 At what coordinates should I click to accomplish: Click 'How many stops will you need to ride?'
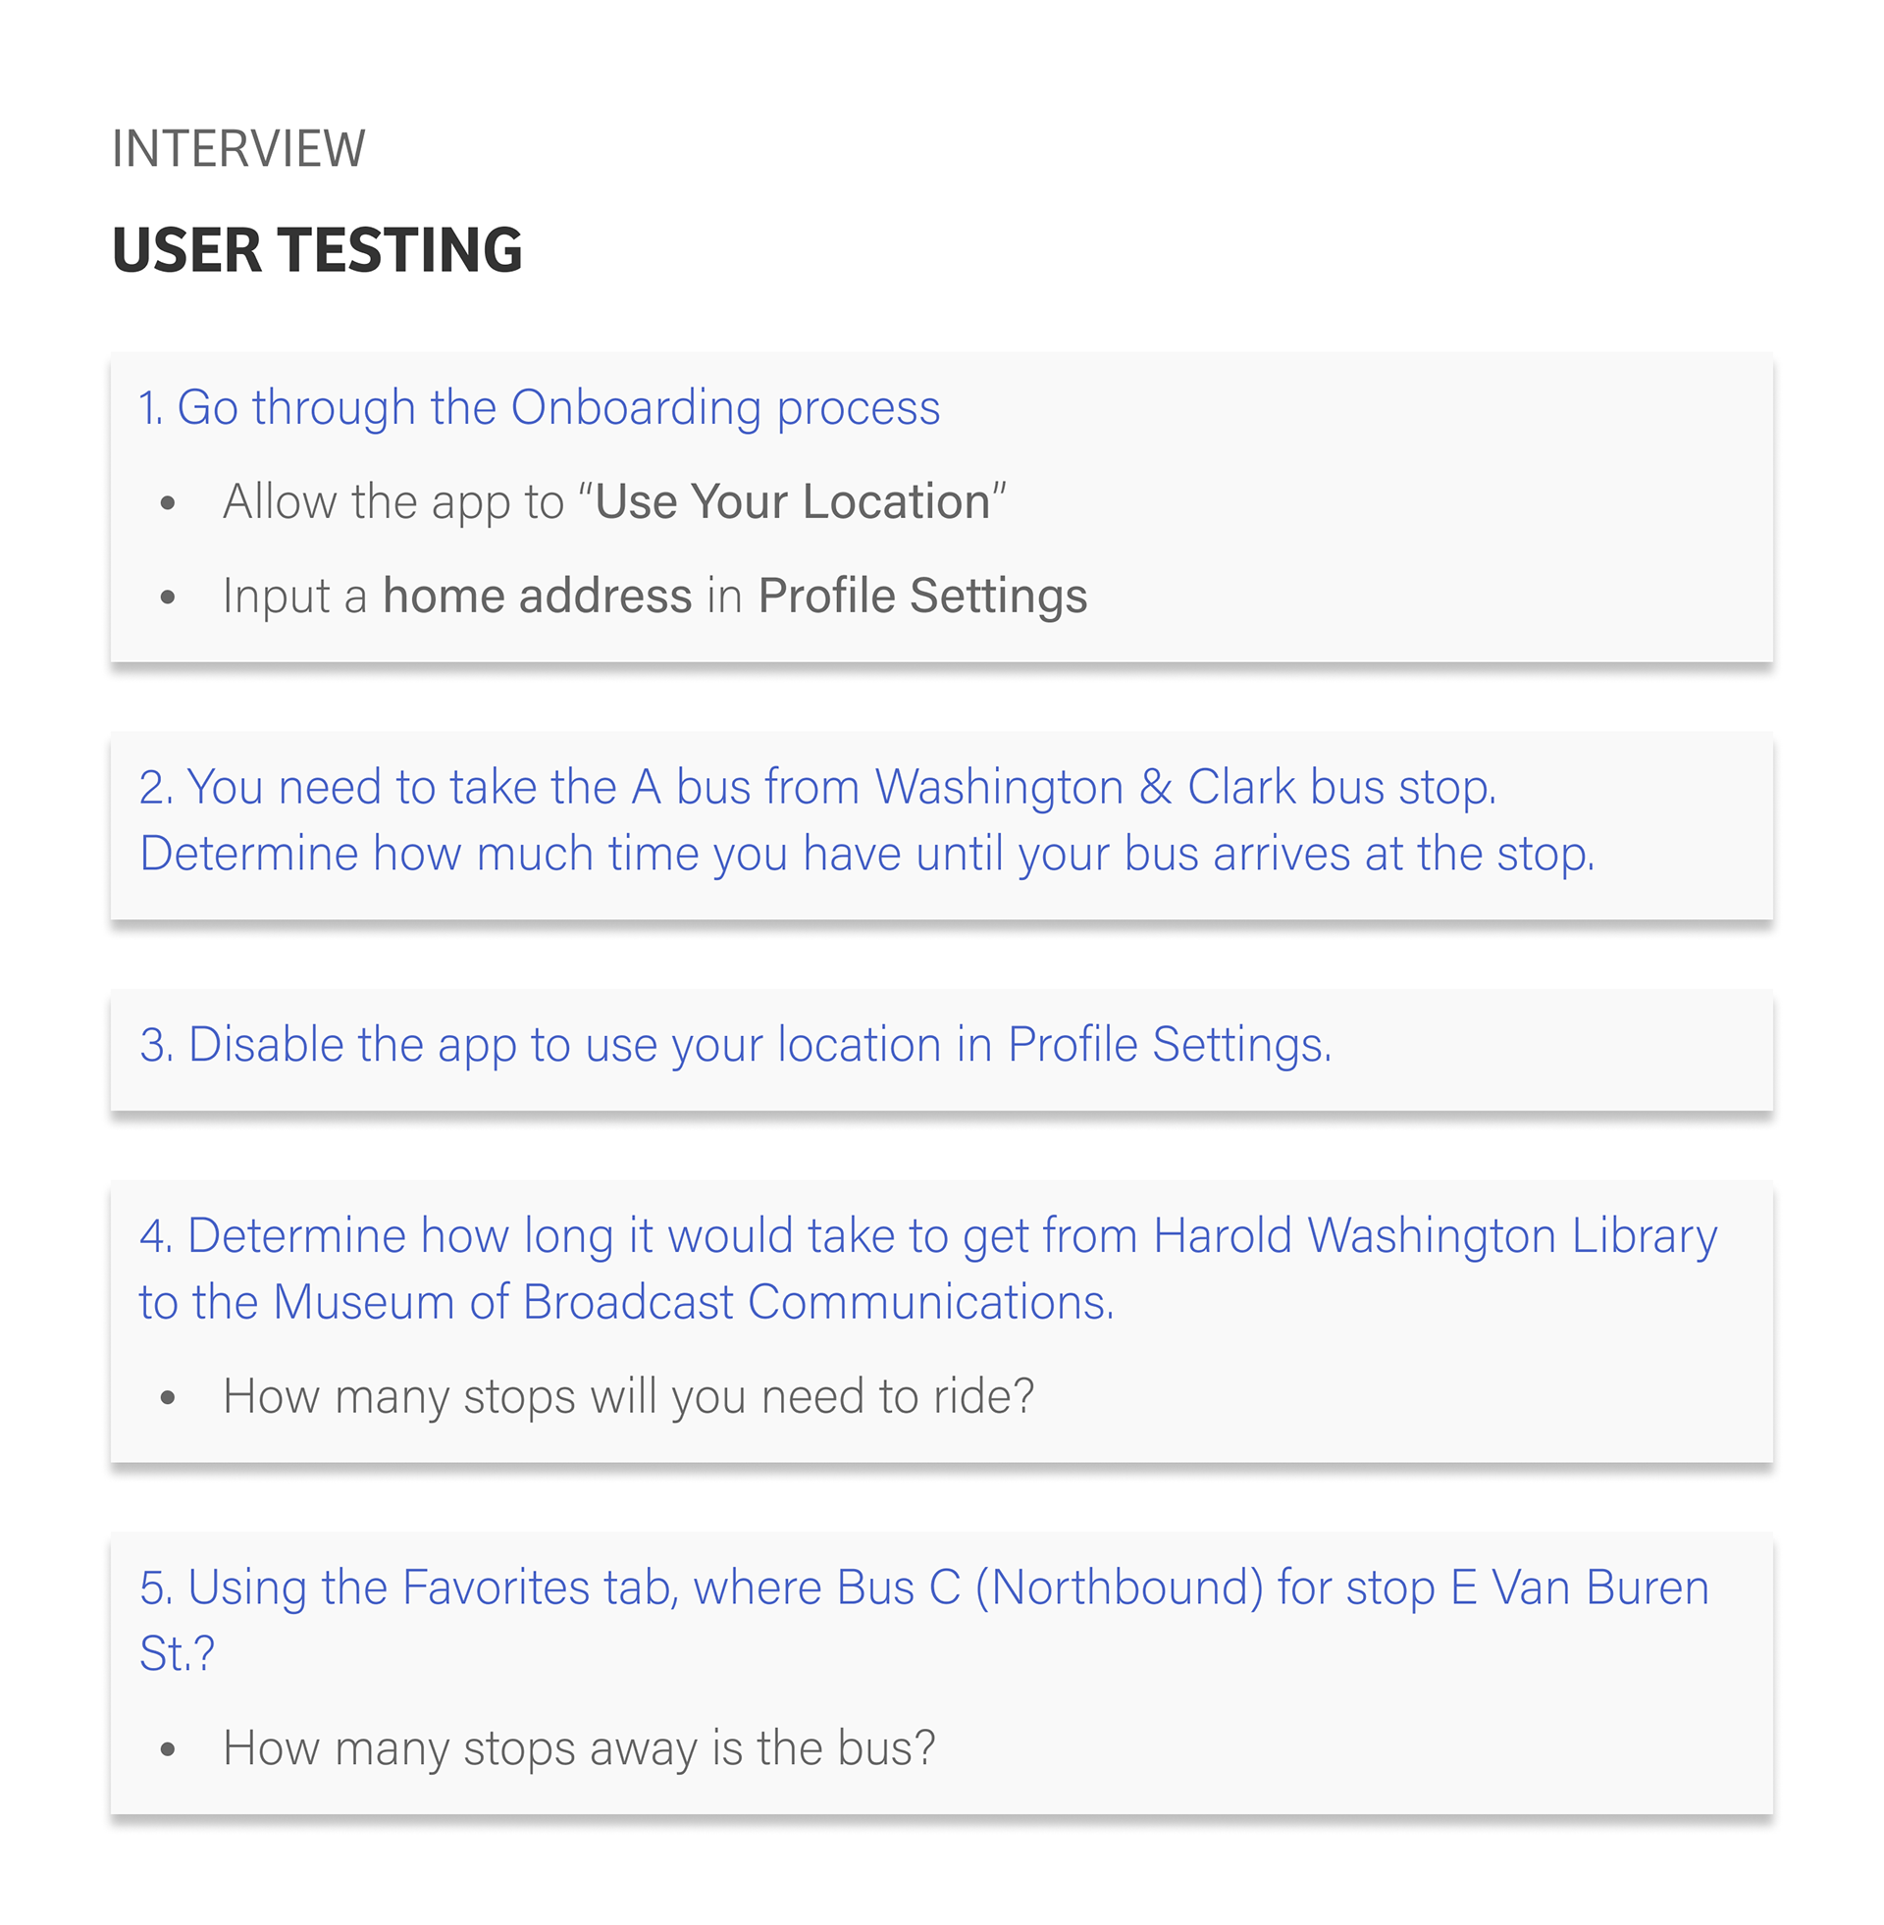pos(628,1397)
